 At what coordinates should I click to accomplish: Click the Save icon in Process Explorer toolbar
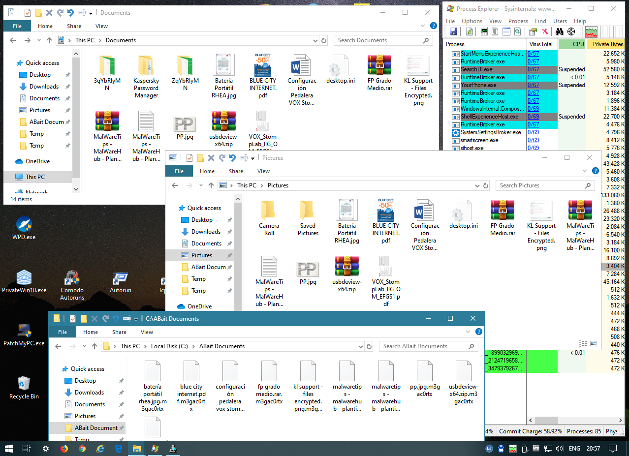point(453,31)
